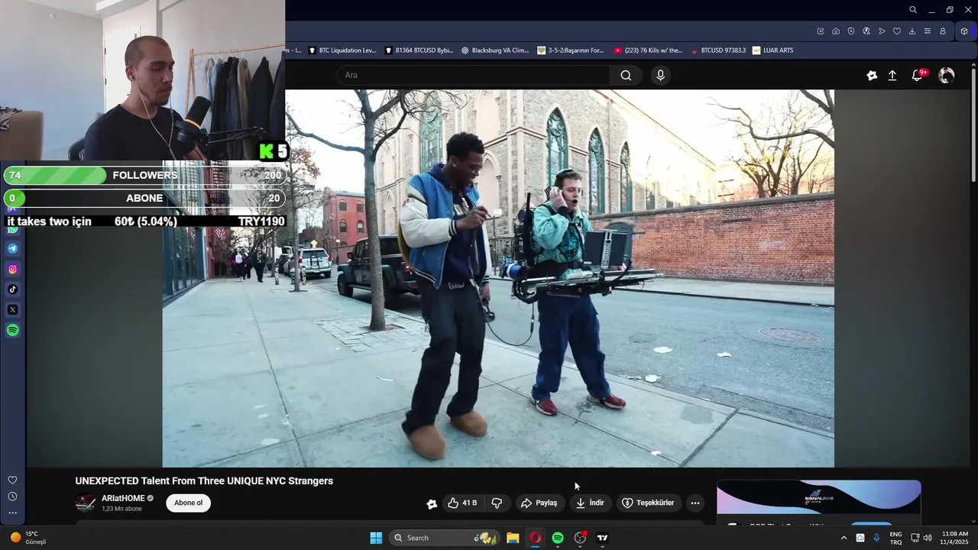
Task: Open taskbar weather widget 15°C Güneşli
Action: click(28, 538)
